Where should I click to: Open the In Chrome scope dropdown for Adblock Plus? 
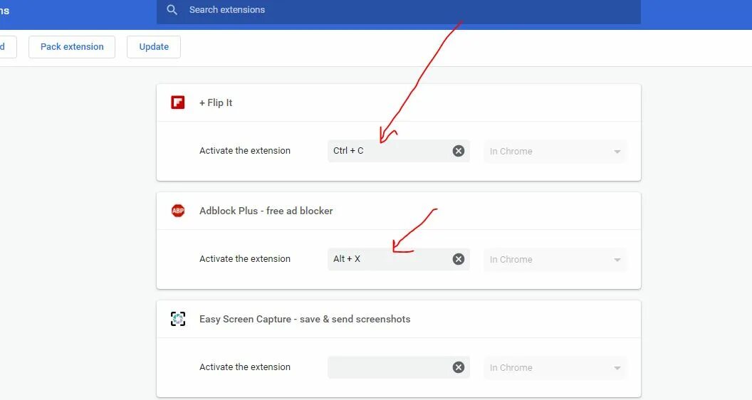pos(555,260)
